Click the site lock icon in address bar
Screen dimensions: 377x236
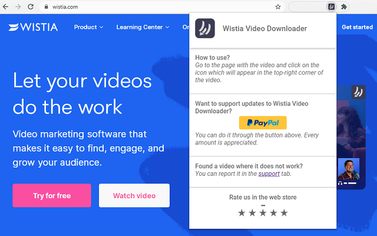point(46,6)
